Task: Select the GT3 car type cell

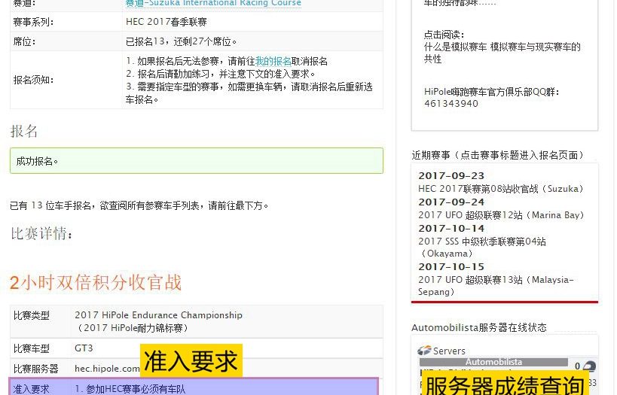Action: 84,348
